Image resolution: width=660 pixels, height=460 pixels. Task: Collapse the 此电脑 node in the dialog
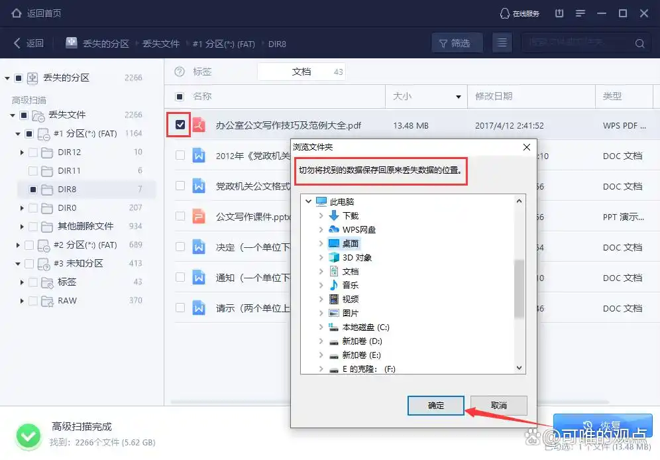click(308, 201)
